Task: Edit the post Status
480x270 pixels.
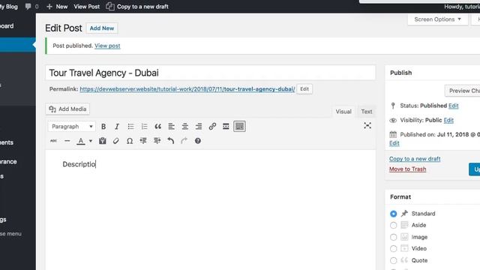Action: 453,106
